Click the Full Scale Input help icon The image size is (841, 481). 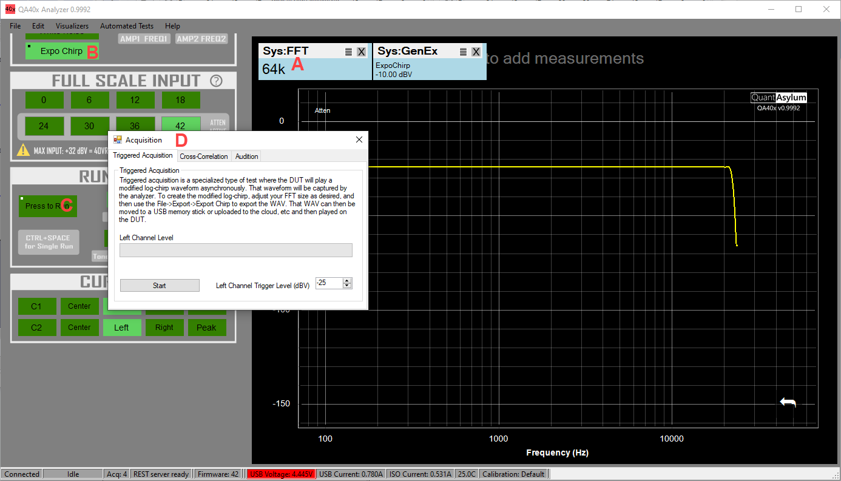click(215, 81)
